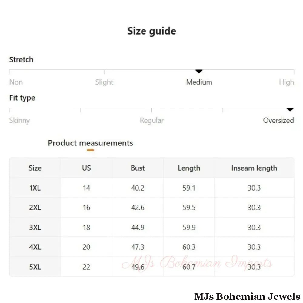303x303 pixels.
Task: Click the Length column header
Action: coord(189,168)
